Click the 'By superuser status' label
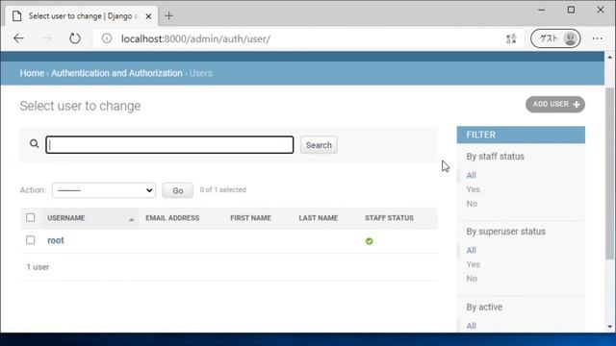The height and width of the screenshot is (346, 616). (x=505, y=232)
